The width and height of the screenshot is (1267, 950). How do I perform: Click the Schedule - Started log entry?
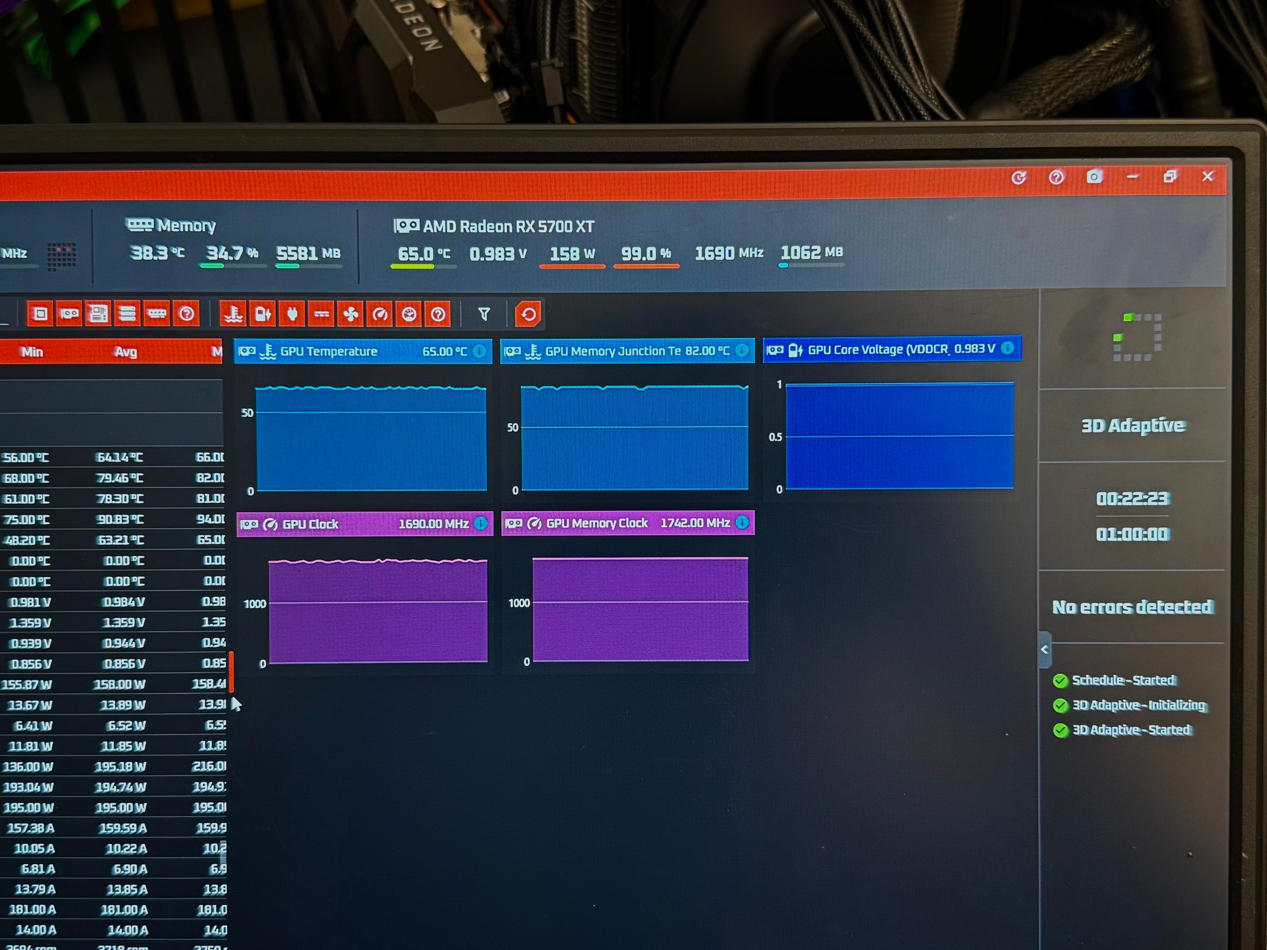click(1123, 680)
